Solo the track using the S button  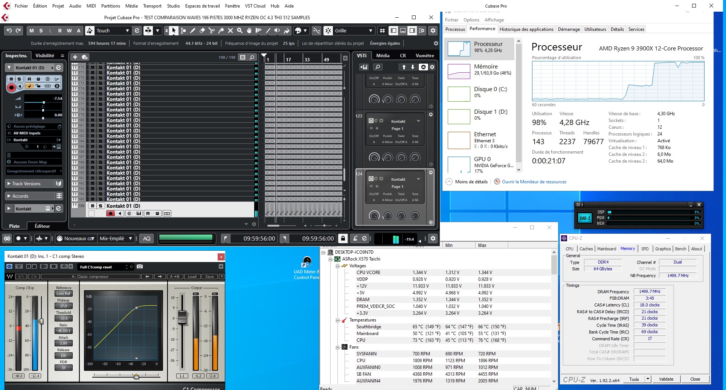click(x=19, y=79)
